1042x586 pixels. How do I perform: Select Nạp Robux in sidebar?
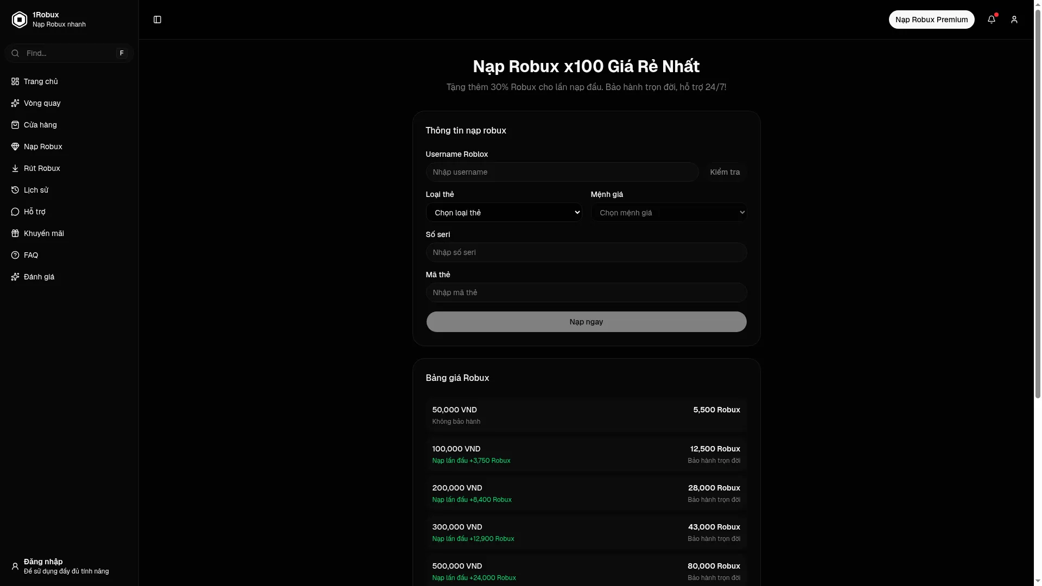(69, 146)
